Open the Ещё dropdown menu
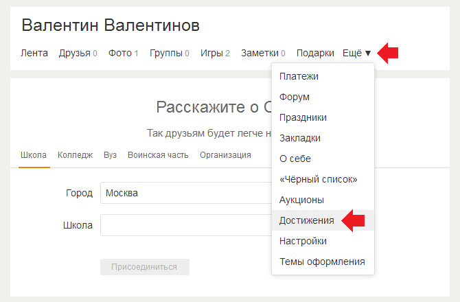Screen dimensions: 460x302 click(356, 53)
